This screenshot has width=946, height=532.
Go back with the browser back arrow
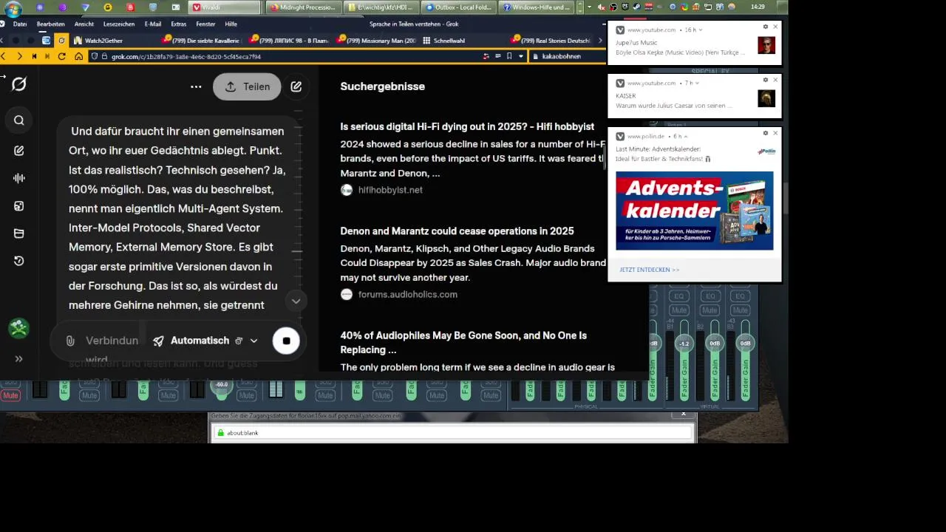[4, 56]
